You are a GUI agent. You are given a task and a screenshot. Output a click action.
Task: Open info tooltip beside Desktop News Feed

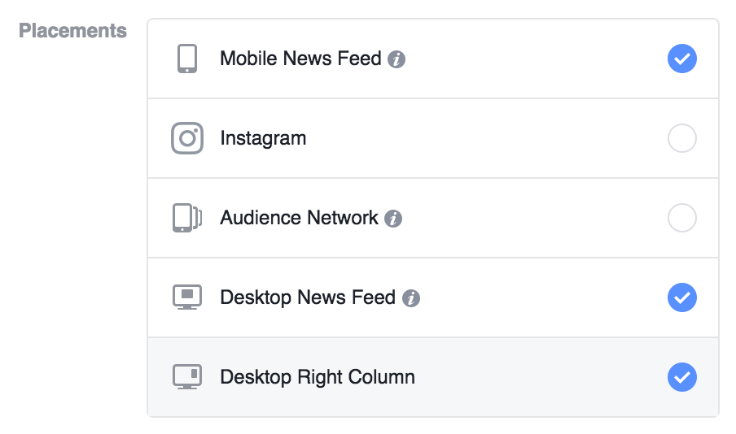(x=410, y=298)
